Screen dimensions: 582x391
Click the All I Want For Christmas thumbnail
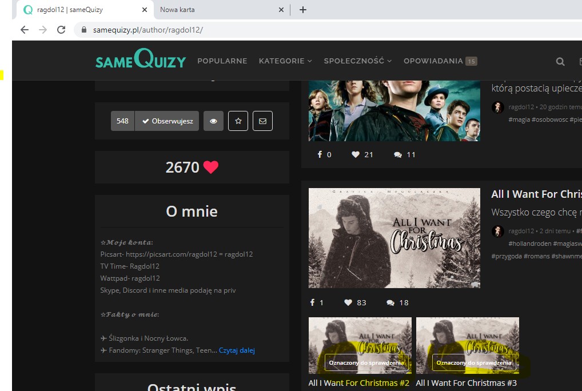click(394, 238)
